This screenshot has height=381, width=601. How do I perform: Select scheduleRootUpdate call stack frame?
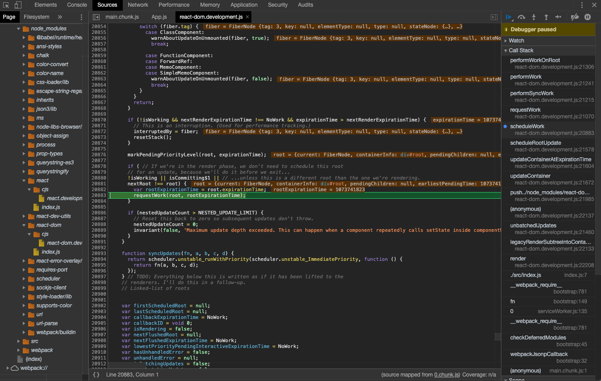pyautogui.click(x=548, y=146)
